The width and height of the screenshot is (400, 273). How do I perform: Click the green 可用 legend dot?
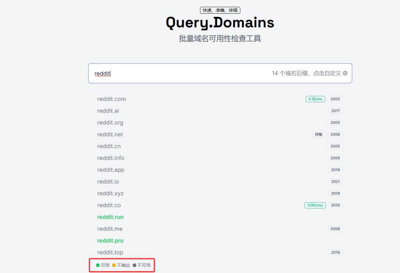pos(98,265)
